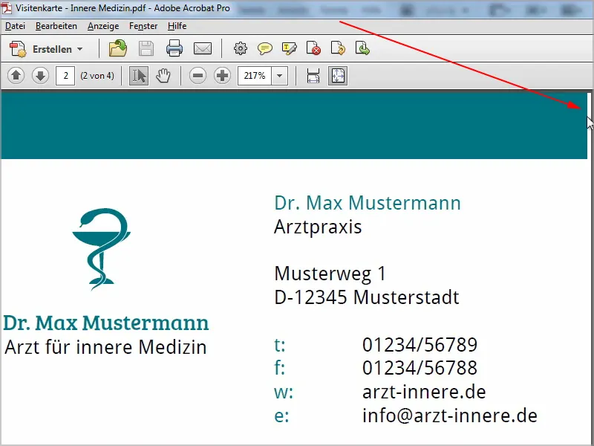Click the fax number 01234/56788
The height and width of the screenshot is (446, 594).
(420, 368)
